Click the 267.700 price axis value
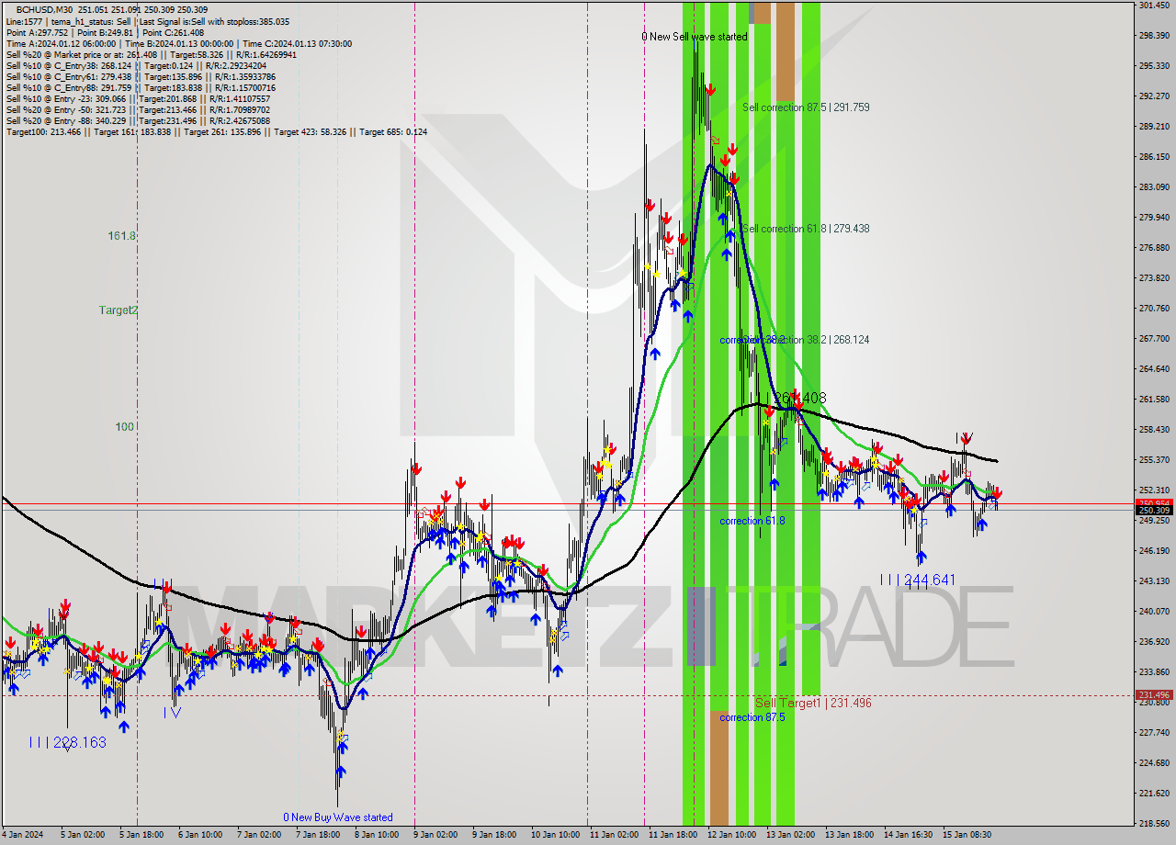 (1154, 338)
